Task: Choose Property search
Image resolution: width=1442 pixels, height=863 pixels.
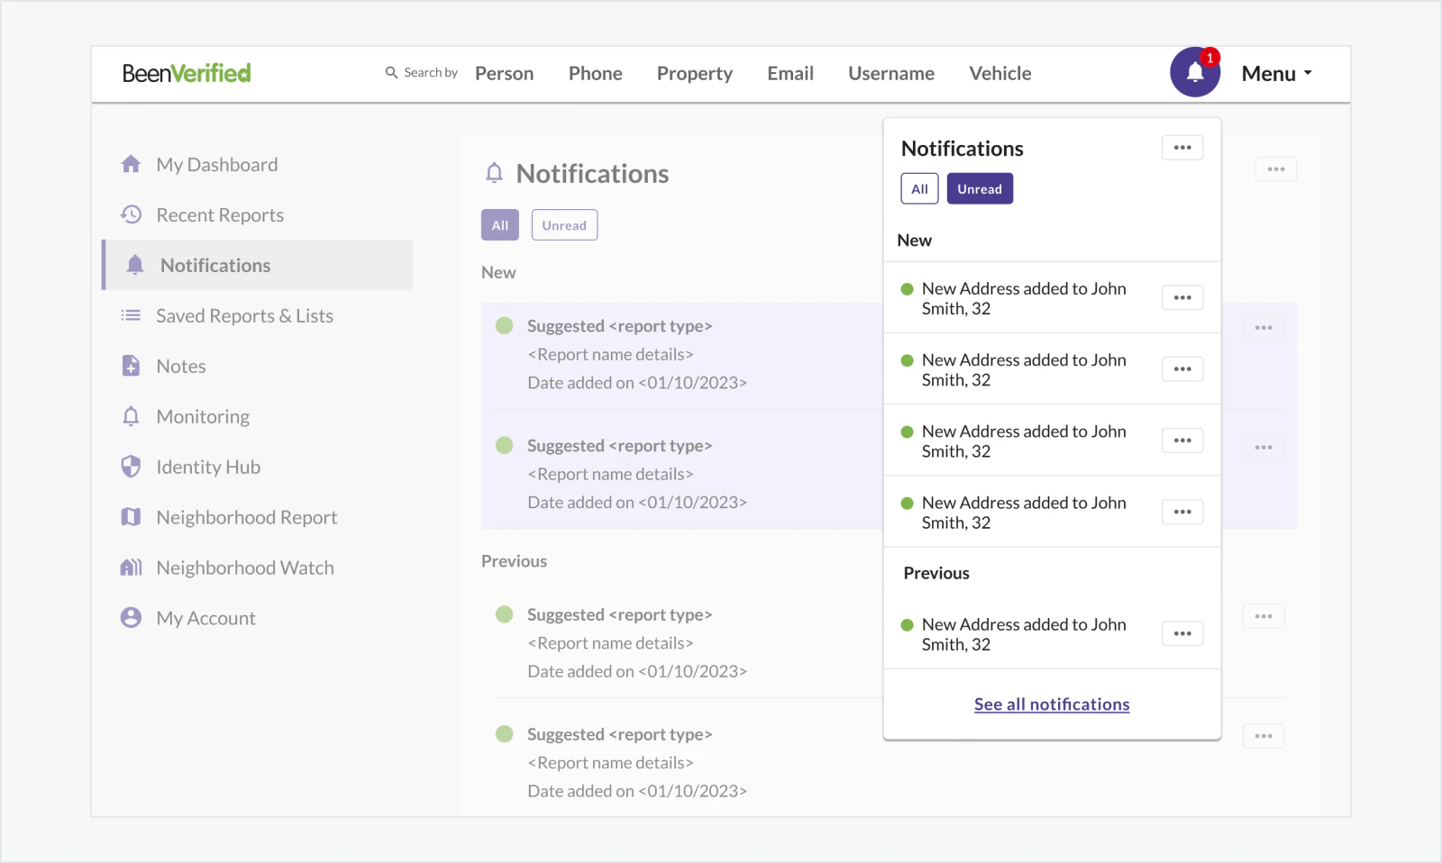Action: (x=695, y=74)
